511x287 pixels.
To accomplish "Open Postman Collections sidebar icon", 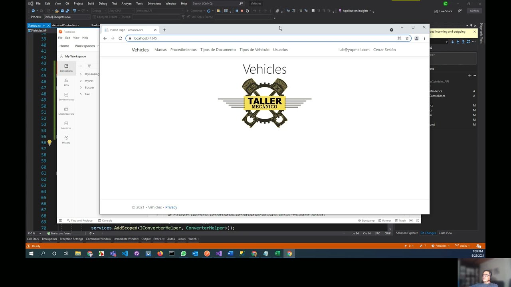I will point(66,68).
